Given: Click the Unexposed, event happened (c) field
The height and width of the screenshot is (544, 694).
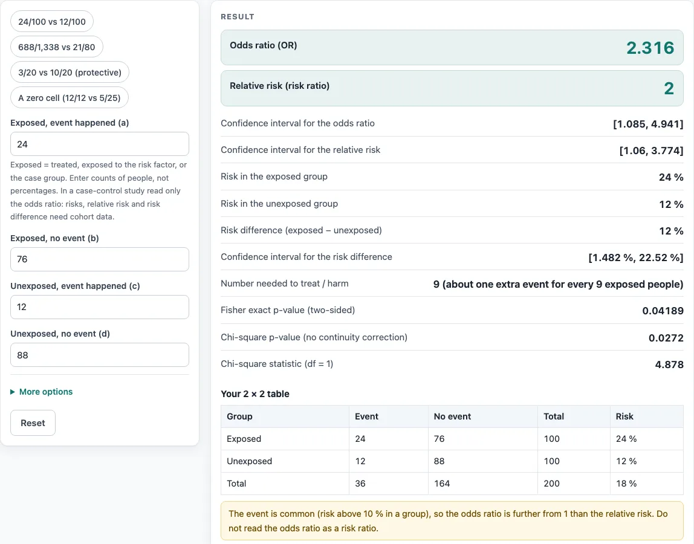Looking at the screenshot, I should (x=100, y=307).
